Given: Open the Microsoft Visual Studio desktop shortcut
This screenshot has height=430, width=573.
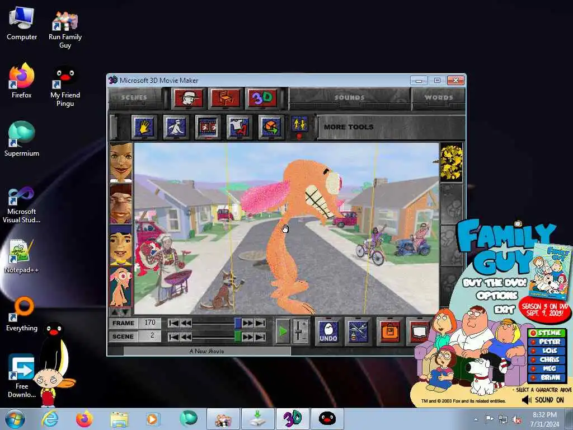Looking at the screenshot, I should coord(22,205).
